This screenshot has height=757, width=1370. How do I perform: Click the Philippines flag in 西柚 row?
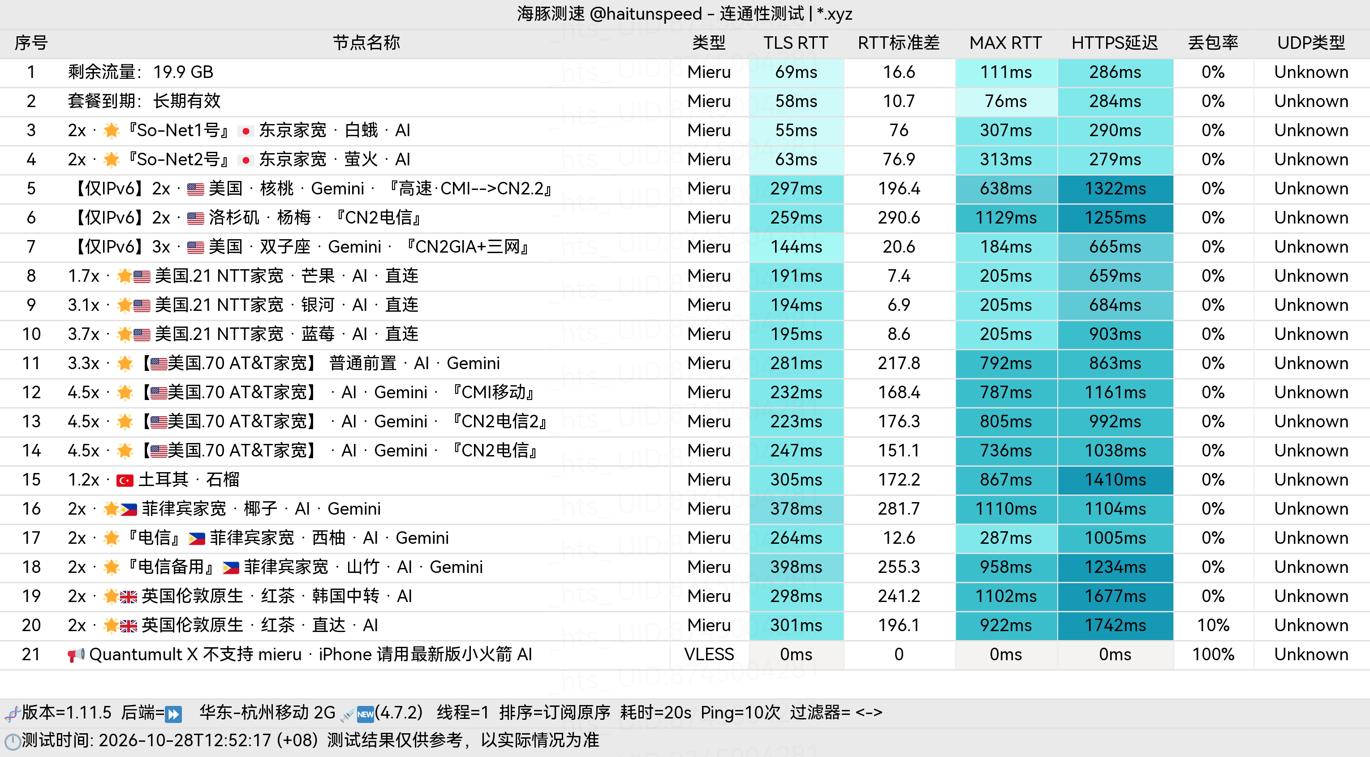click(197, 539)
